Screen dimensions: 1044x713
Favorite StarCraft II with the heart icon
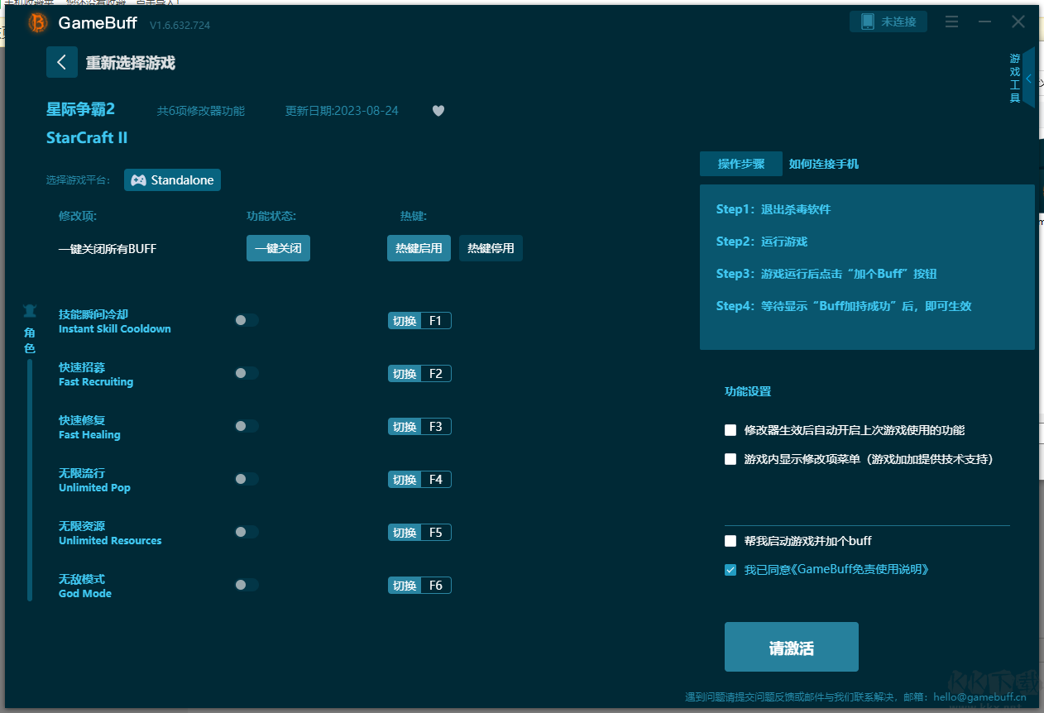tap(438, 111)
